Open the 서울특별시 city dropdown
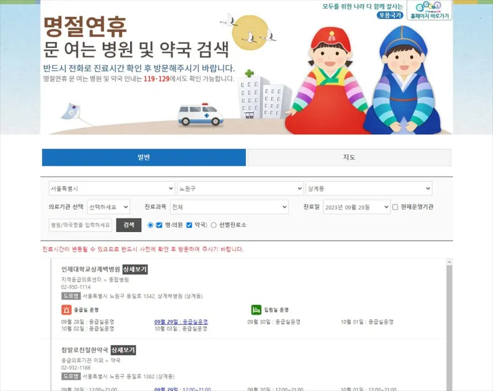 click(x=112, y=188)
